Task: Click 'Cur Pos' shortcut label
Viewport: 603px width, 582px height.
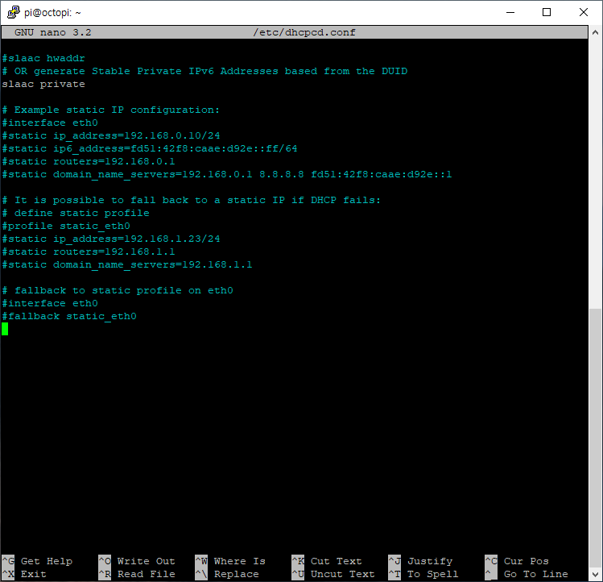Action: (527, 561)
